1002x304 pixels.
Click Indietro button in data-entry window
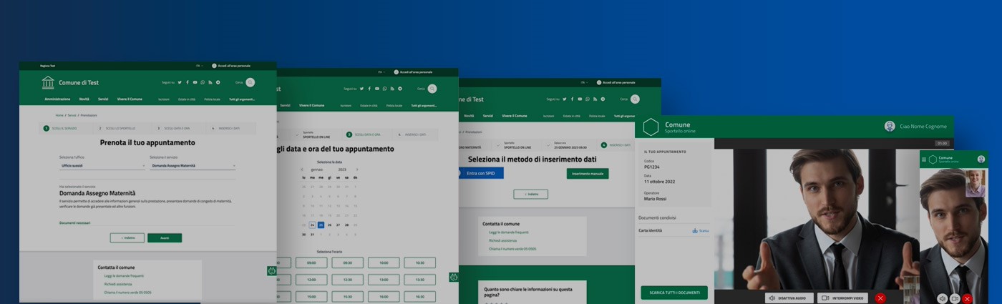531,194
